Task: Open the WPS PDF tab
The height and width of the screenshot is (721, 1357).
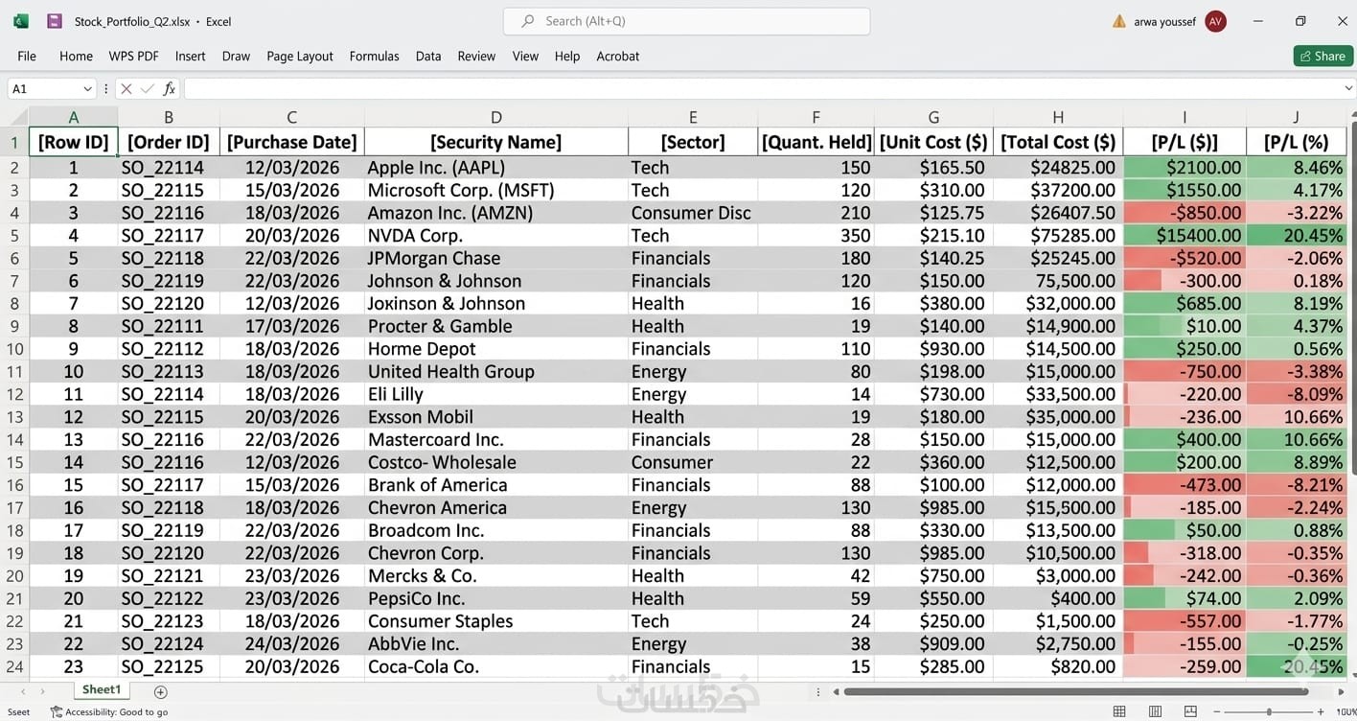Action: [x=133, y=56]
